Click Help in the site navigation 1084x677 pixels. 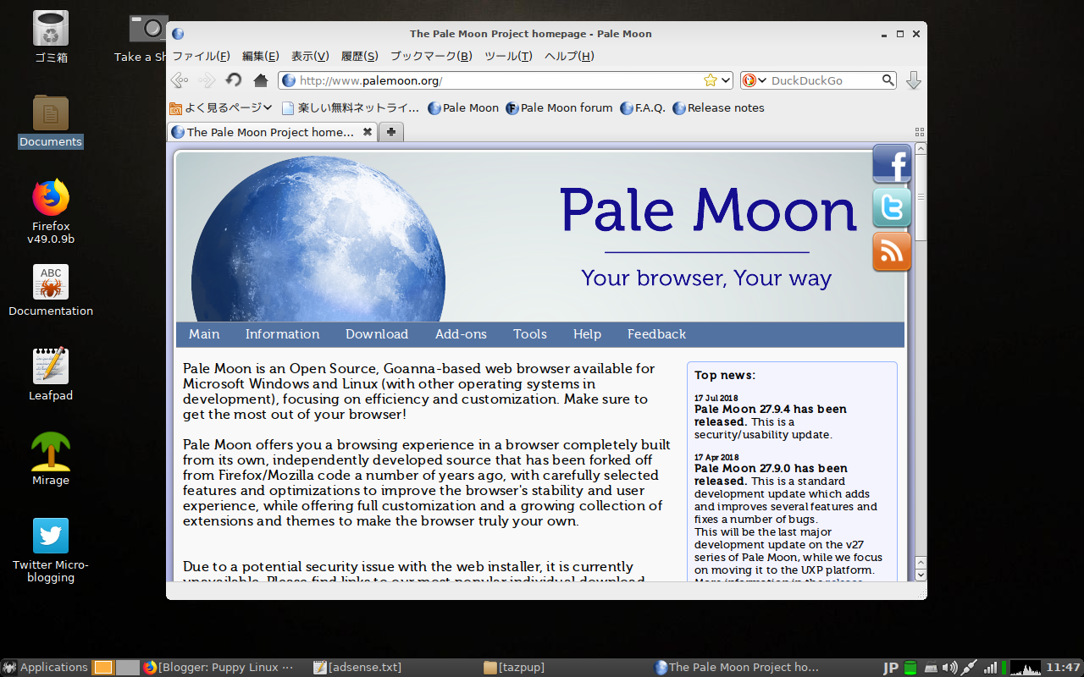point(587,334)
